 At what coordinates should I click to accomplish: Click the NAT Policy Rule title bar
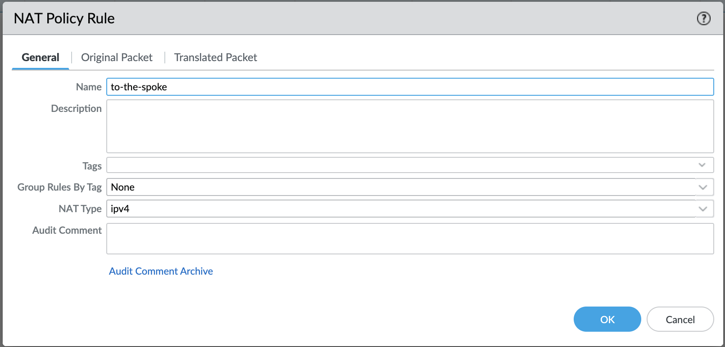(360, 18)
